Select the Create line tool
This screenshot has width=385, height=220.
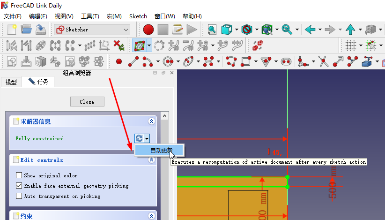tap(133, 61)
